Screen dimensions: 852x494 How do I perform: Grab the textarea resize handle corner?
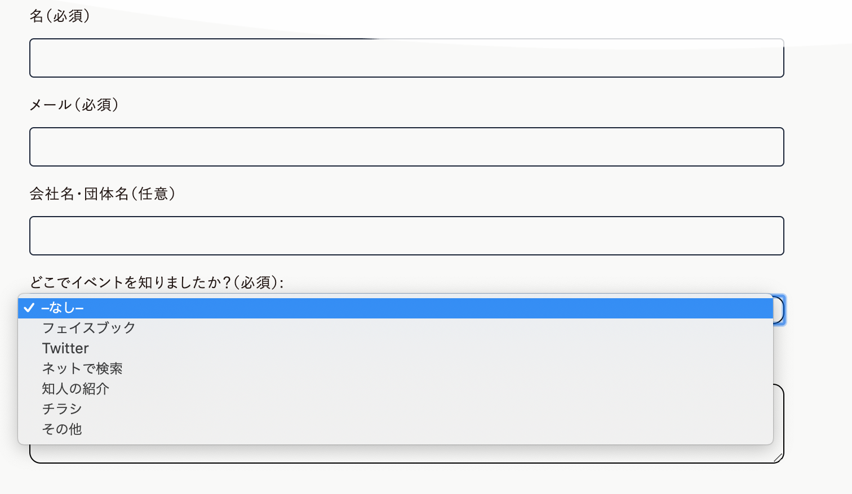(x=778, y=457)
